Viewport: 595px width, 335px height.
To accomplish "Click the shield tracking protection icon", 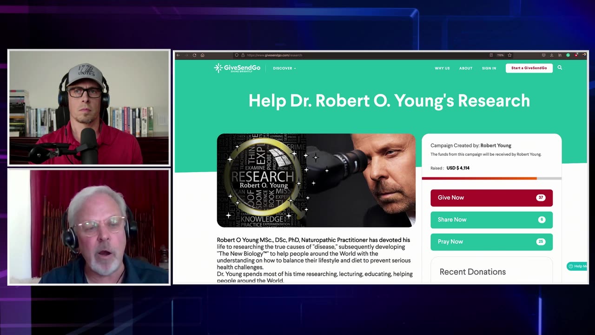I will pos(237,55).
